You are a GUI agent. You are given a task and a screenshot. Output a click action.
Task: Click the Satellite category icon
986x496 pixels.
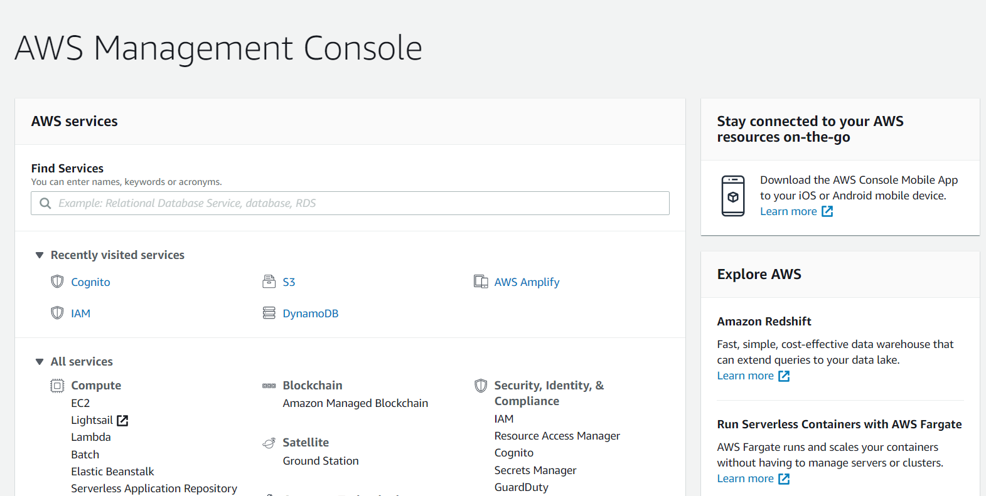click(x=269, y=443)
